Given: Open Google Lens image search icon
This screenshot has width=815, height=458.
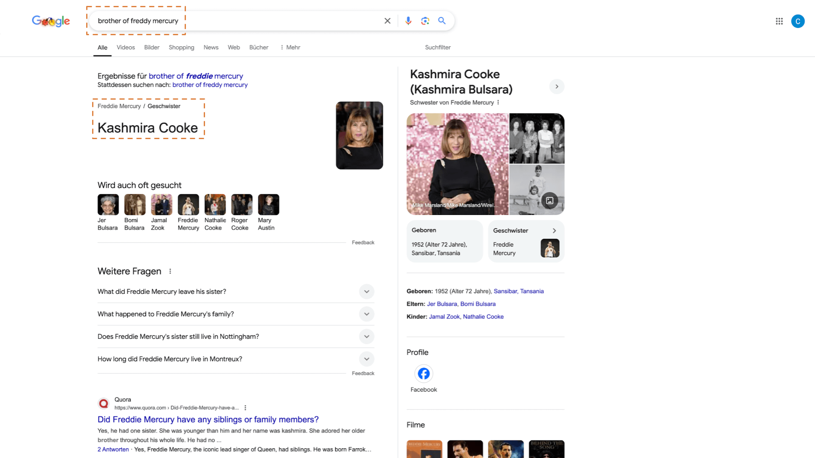Looking at the screenshot, I should point(425,21).
